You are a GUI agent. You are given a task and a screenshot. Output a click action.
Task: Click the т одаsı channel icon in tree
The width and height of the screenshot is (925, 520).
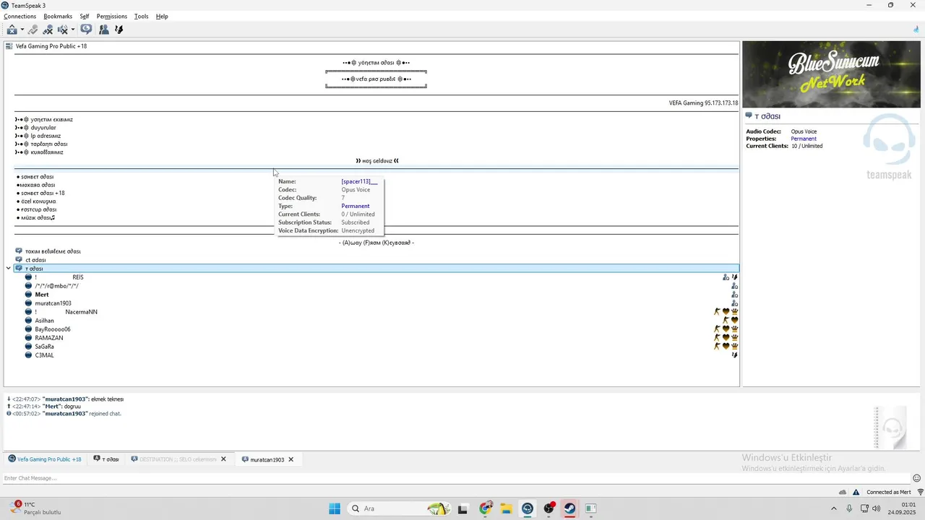coord(19,269)
